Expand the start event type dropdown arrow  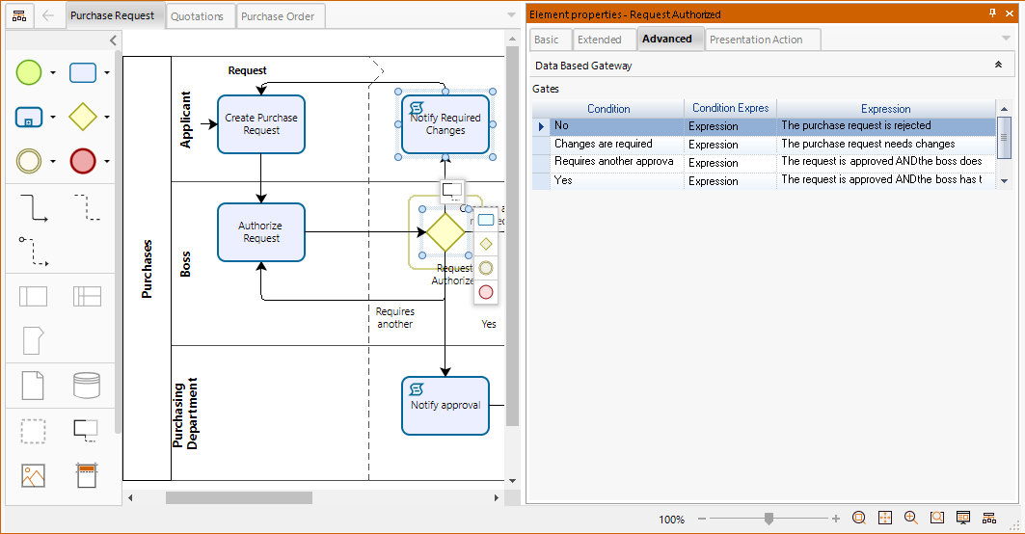[x=53, y=73]
